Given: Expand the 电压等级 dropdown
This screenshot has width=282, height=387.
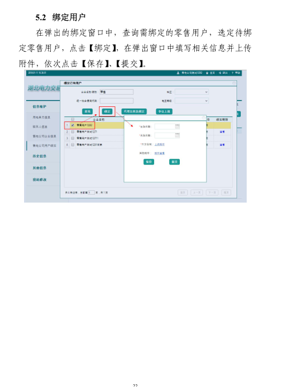Looking at the screenshot, I should coord(192,100).
